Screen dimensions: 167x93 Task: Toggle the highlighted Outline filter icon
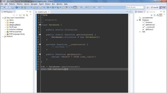[x=161, y=15]
